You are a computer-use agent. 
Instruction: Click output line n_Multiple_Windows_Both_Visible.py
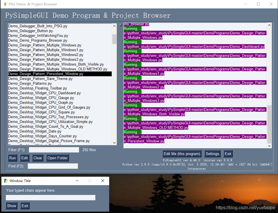pyautogui.click(x=154, y=114)
